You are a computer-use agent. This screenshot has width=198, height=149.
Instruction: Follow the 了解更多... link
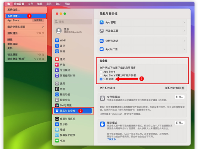click(112, 139)
